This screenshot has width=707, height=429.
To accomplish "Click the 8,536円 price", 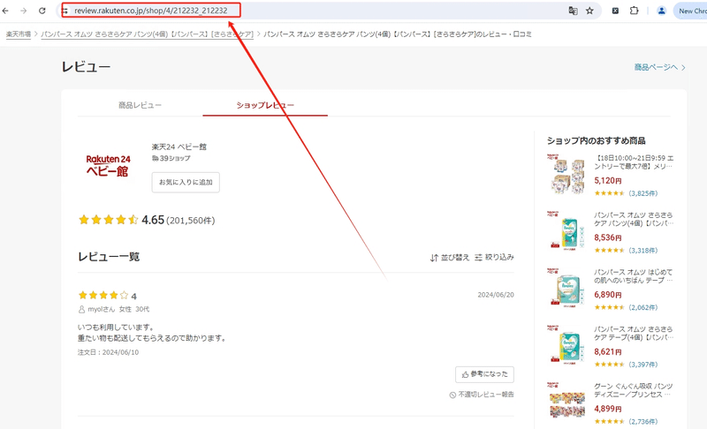I will pos(608,237).
